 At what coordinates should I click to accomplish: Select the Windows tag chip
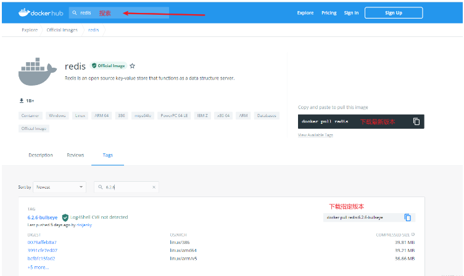tap(57, 116)
